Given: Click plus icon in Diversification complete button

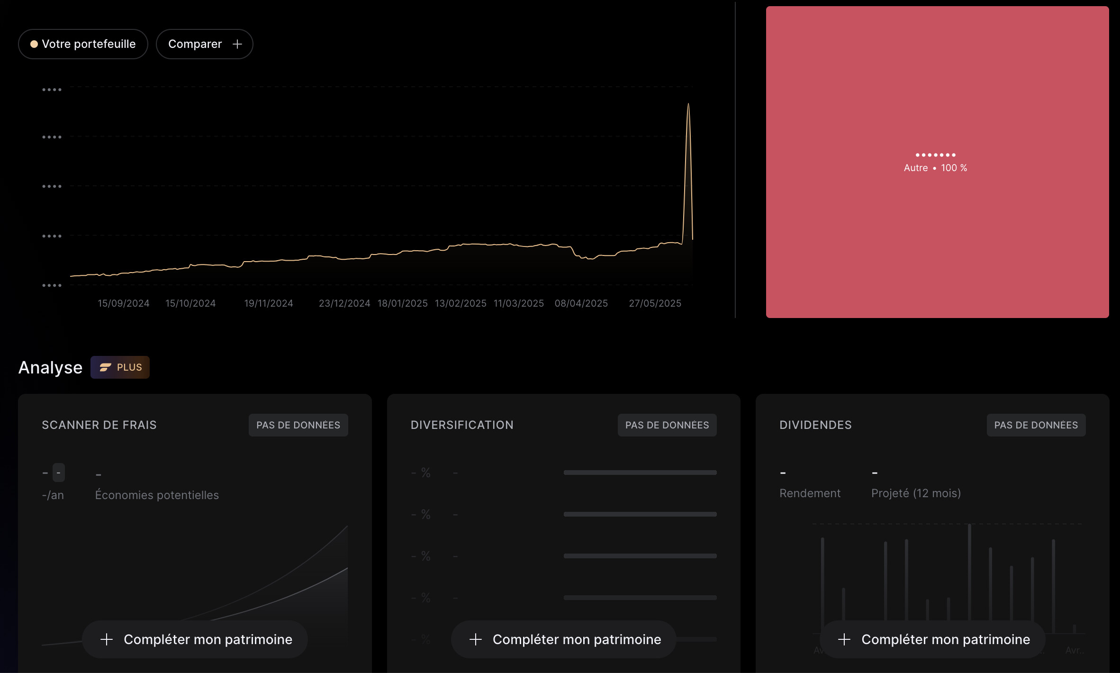Looking at the screenshot, I should coord(475,639).
